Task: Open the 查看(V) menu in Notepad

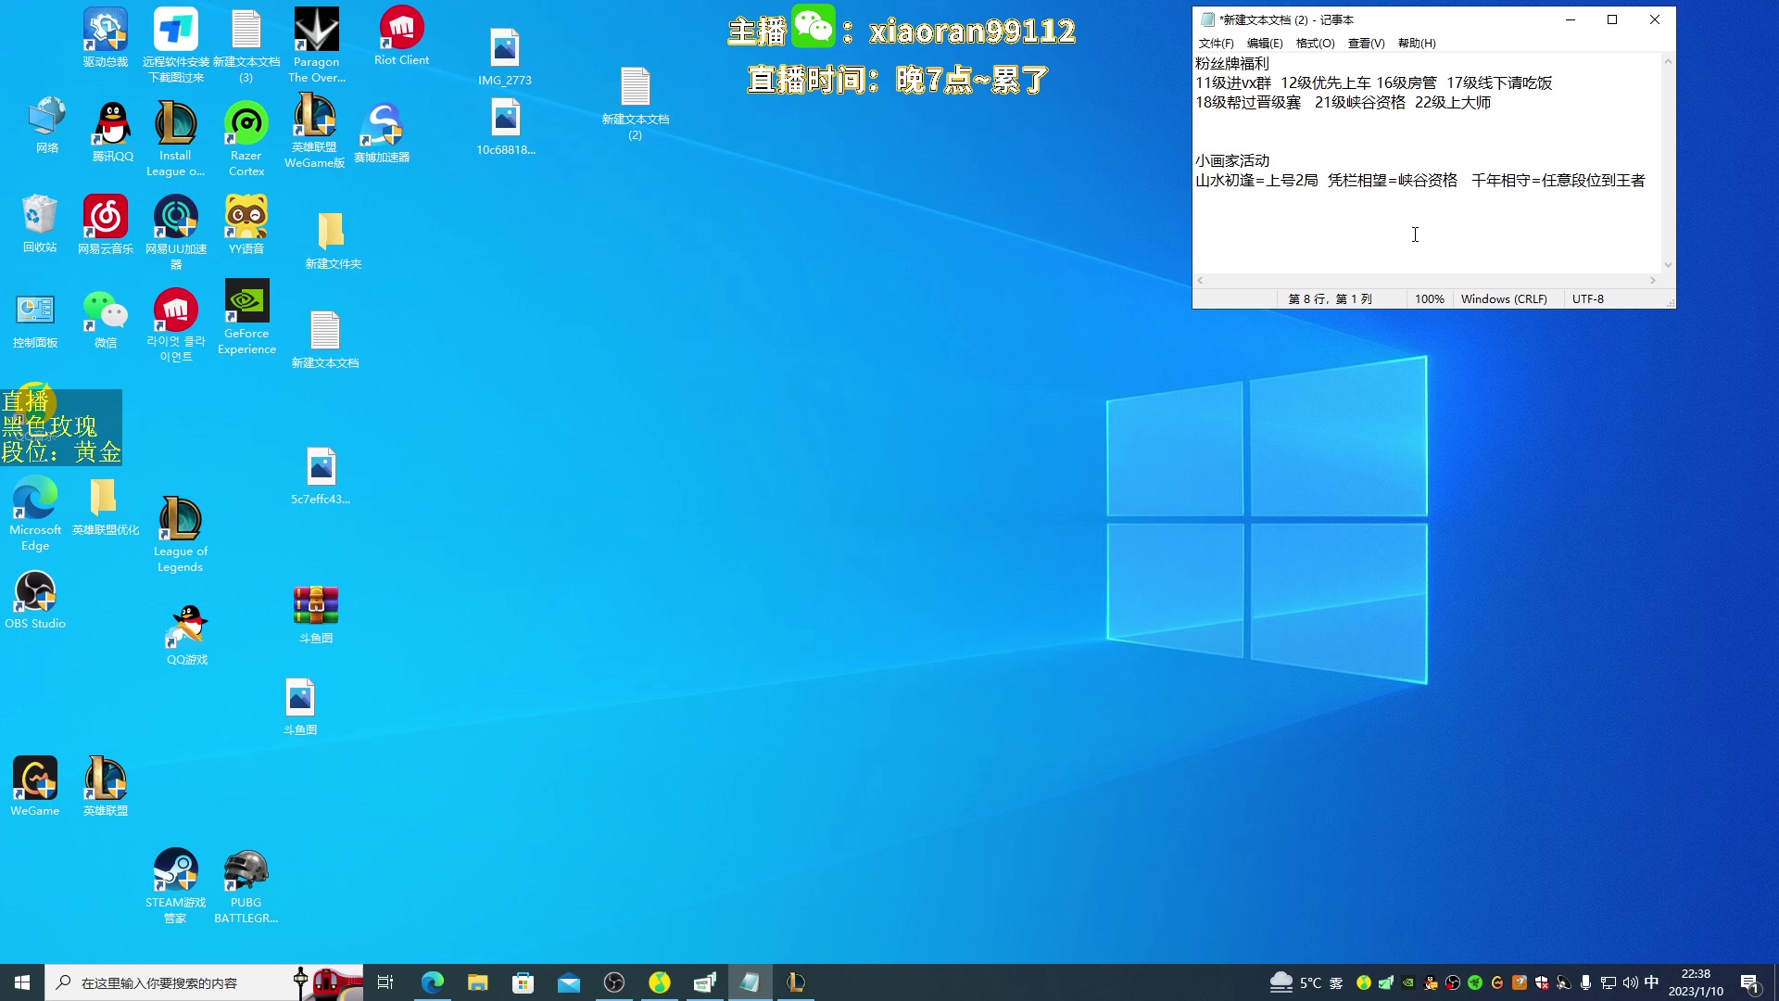Action: 1366,44
